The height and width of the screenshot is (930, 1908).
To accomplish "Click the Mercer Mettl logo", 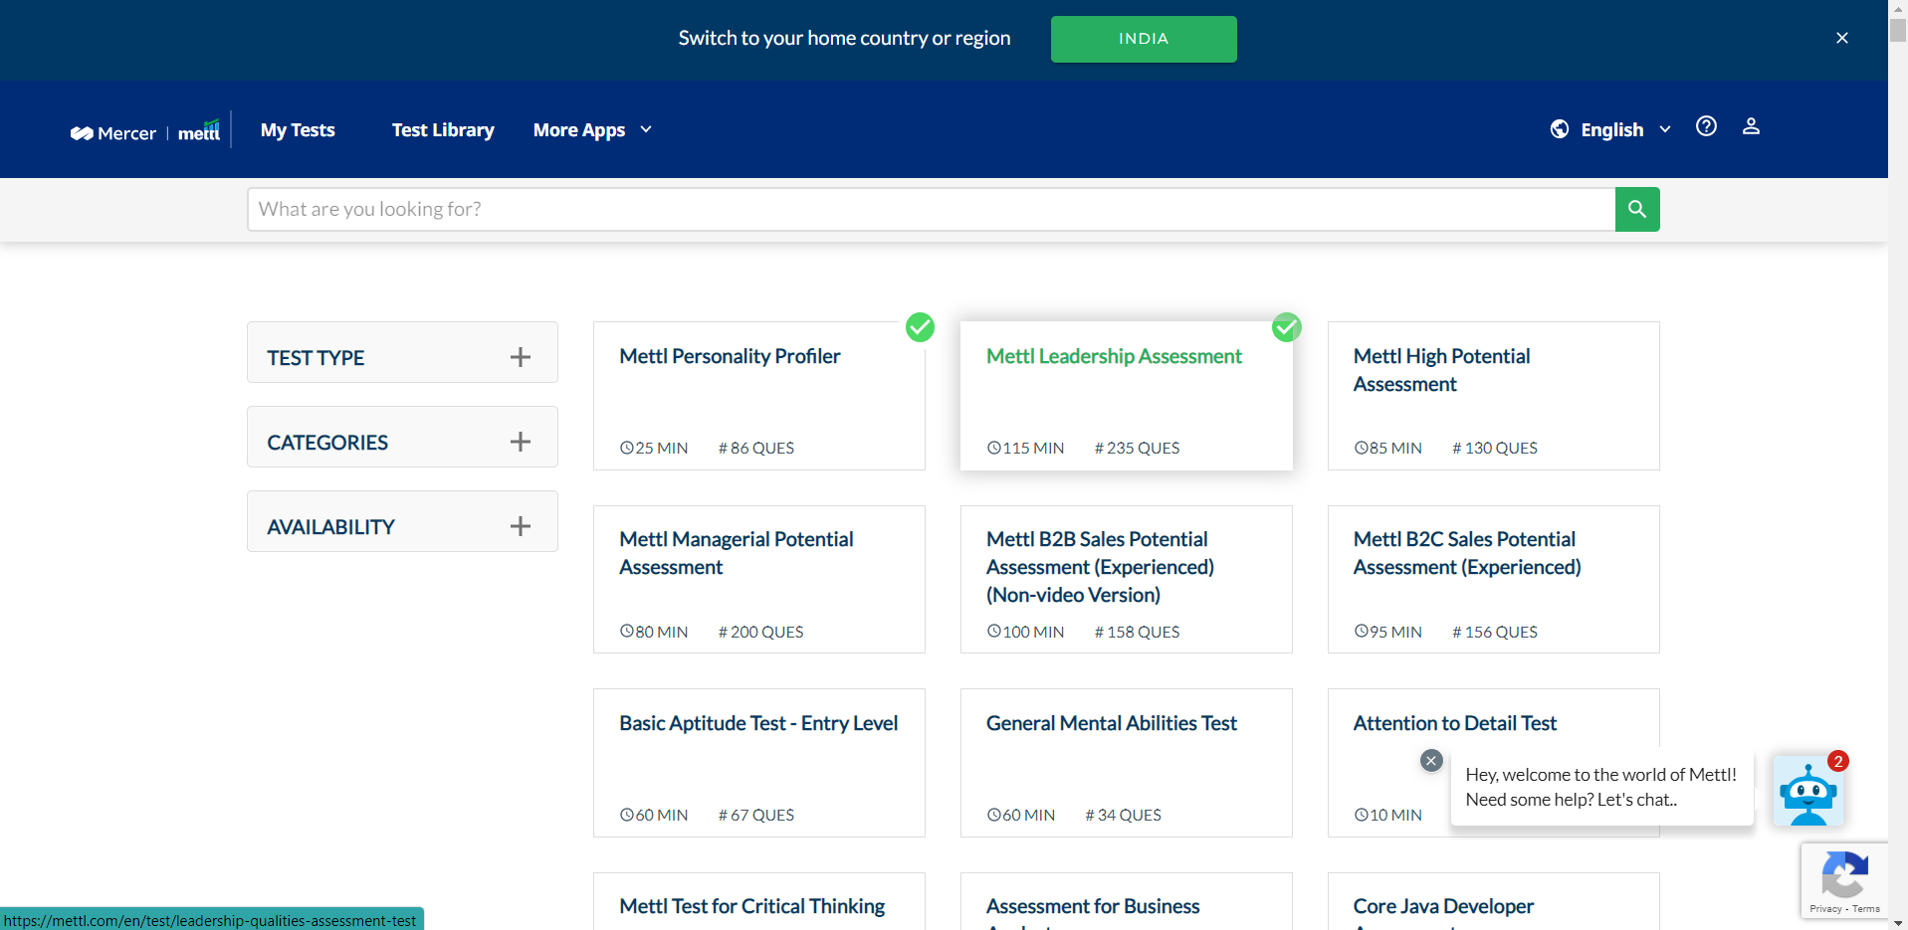I will 145,131.
